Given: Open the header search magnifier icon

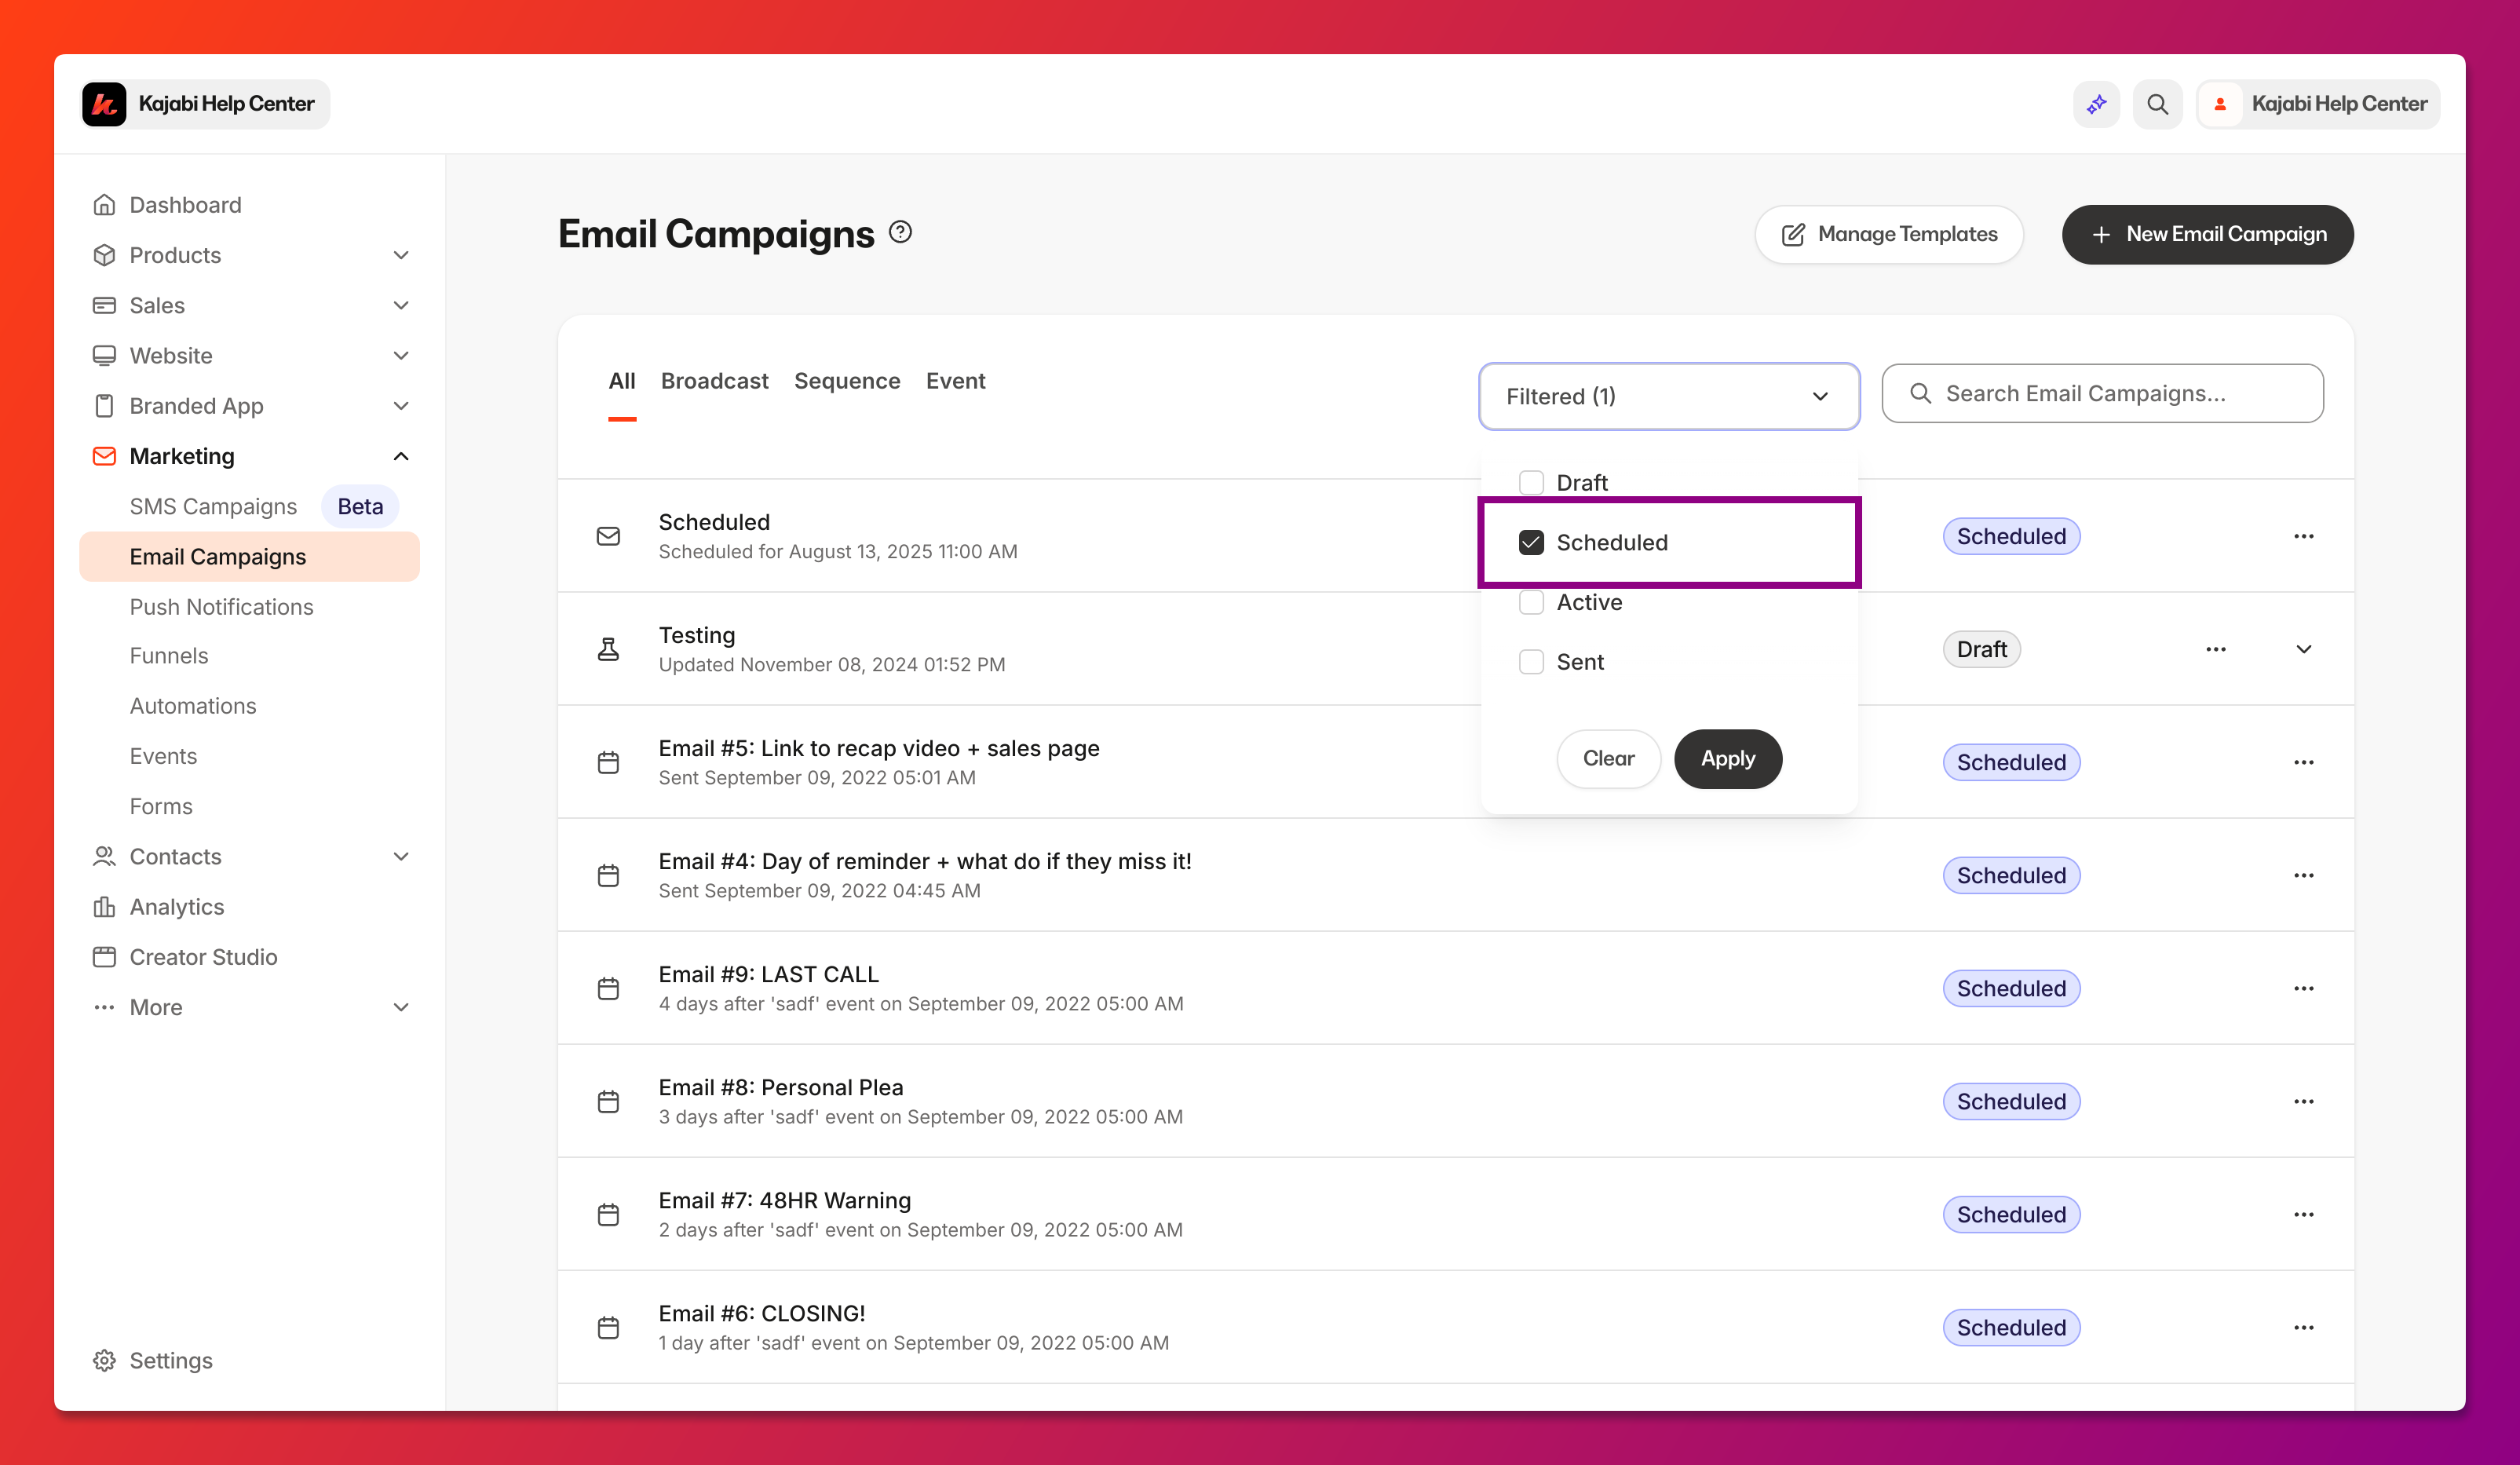Looking at the screenshot, I should [x=2157, y=104].
